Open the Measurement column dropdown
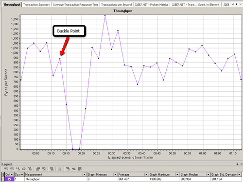The width and height of the screenshot is (243, 182). [85, 175]
